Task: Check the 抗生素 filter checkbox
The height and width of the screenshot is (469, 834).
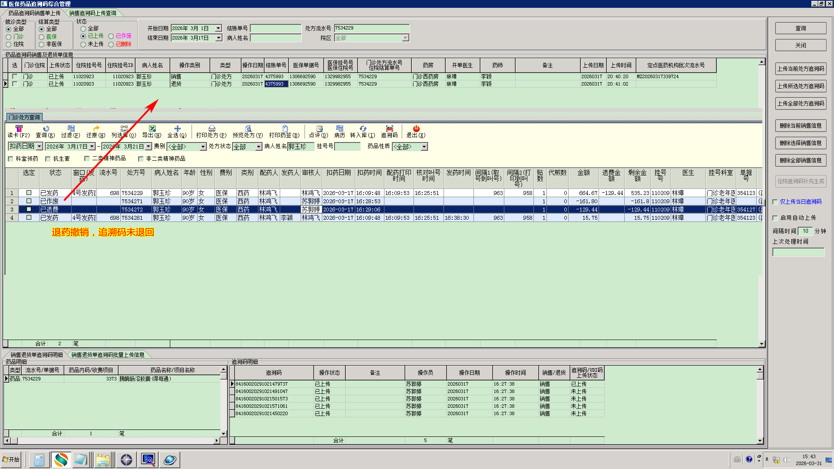Action: (48, 159)
